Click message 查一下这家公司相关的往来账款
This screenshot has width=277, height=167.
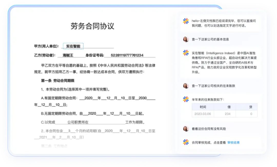[x=213, y=86]
